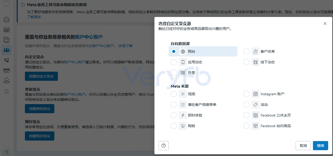Select the 购物 radio button
Viewport: 333px width, 156px height.
point(174,126)
